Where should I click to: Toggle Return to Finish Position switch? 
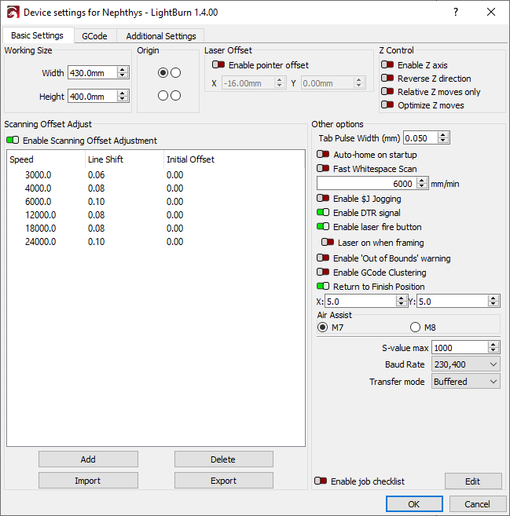coord(323,287)
